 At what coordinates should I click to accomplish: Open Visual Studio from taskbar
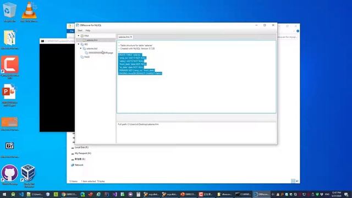(114, 194)
